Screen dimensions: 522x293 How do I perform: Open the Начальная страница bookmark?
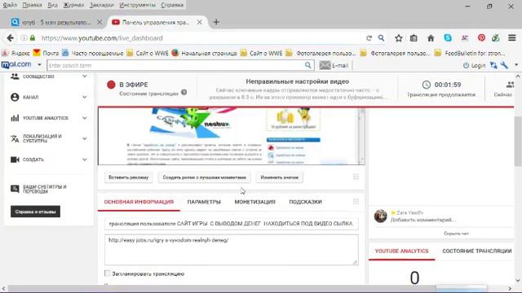click(205, 53)
